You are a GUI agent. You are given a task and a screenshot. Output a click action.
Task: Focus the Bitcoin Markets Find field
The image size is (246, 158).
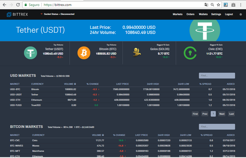[x=217, y=127]
